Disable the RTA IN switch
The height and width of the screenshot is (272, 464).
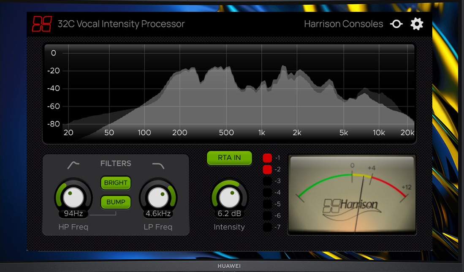click(229, 158)
